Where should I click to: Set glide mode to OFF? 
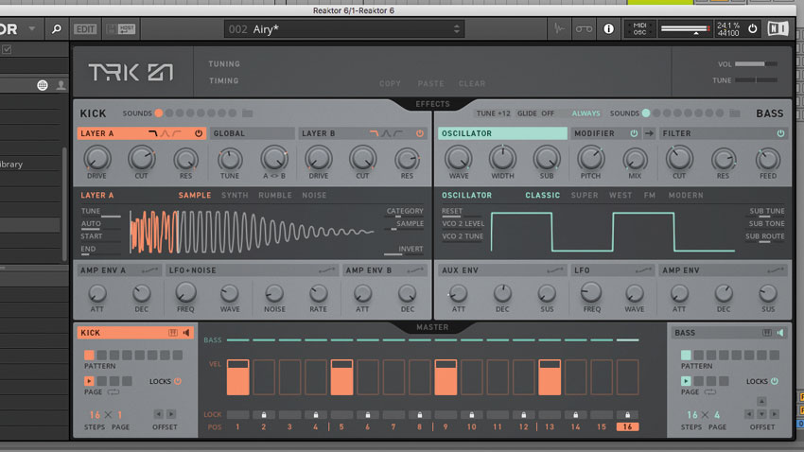(x=548, y=113)
